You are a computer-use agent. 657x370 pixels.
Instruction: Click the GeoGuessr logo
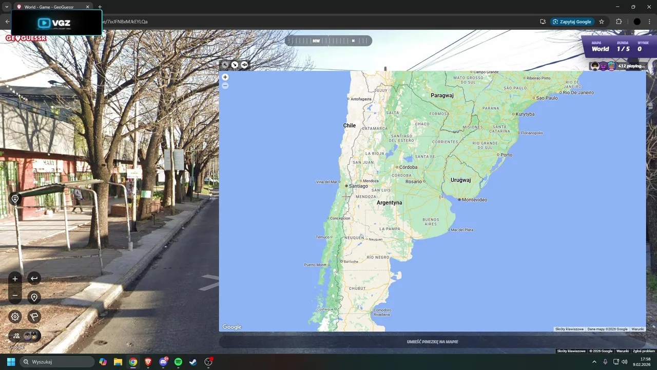click(x=26, y=38)
